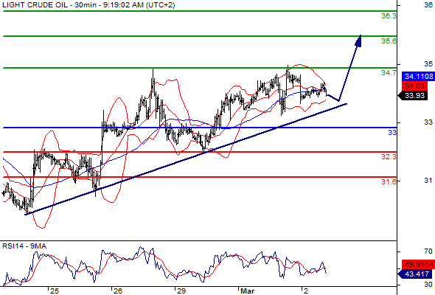Select the green 34.7 resistance label

389,73
